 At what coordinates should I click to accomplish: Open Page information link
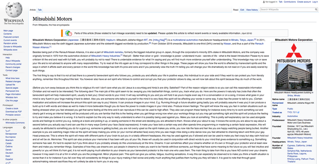13,94
